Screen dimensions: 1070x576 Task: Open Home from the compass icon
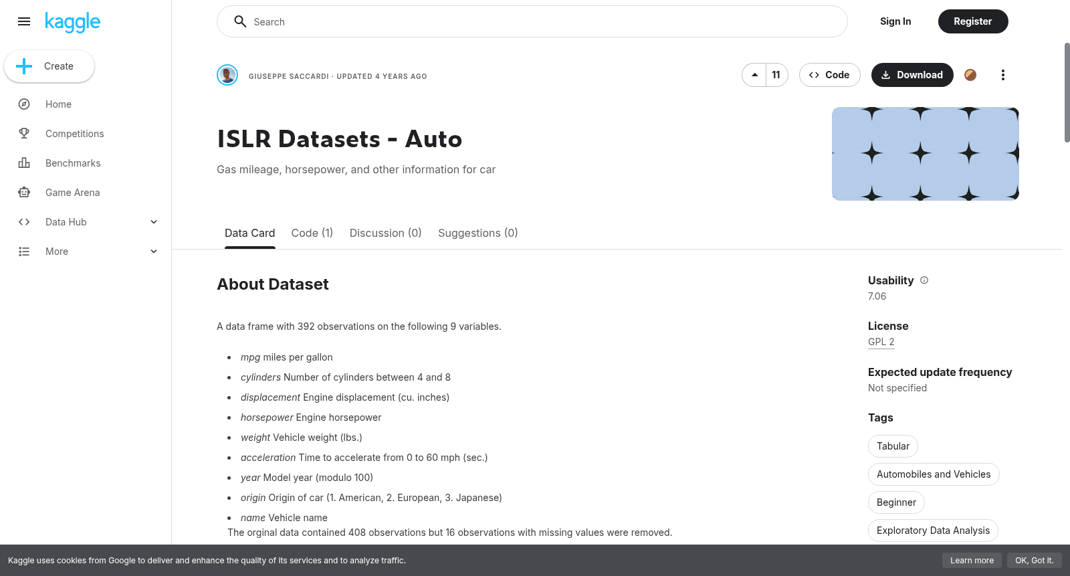pos(24,104)
